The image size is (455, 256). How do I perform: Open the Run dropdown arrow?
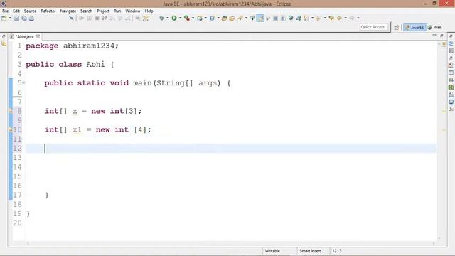point(180,18)
